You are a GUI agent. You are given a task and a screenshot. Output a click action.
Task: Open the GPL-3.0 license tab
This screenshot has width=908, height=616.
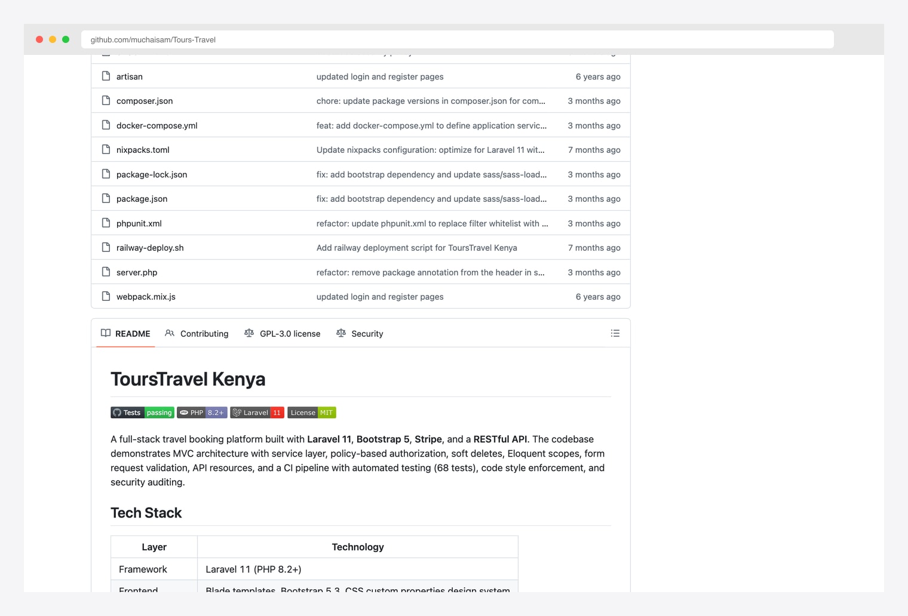pyautogui.click(x=283, y=334)
